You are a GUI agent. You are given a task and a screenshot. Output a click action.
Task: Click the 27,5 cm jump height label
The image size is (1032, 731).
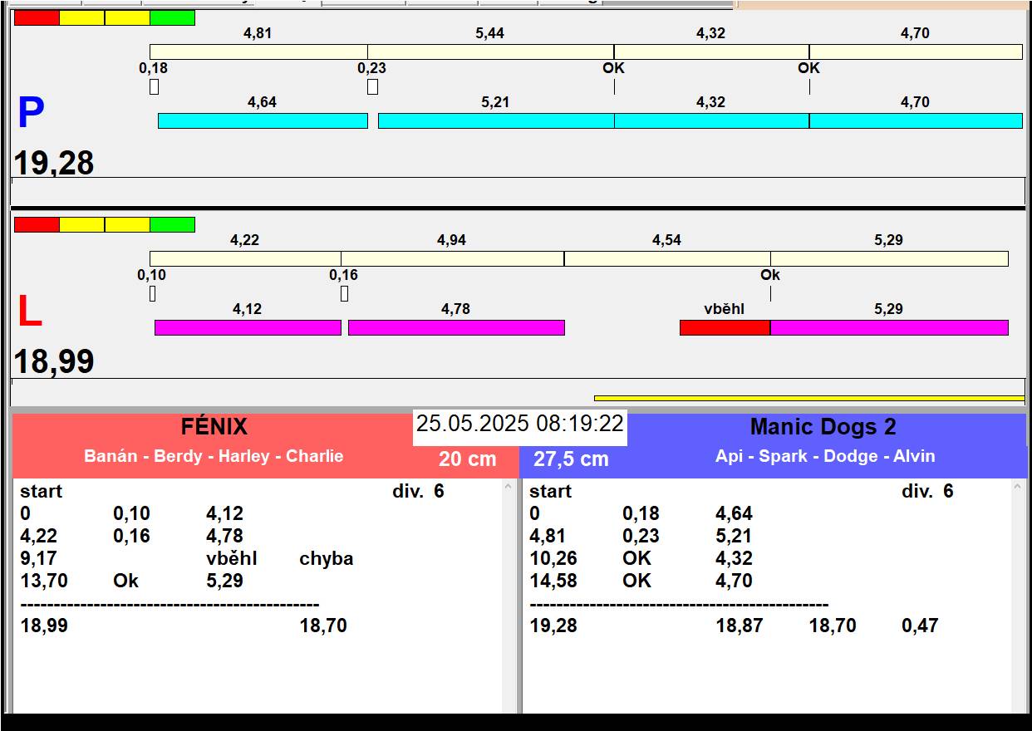point(571,459)
